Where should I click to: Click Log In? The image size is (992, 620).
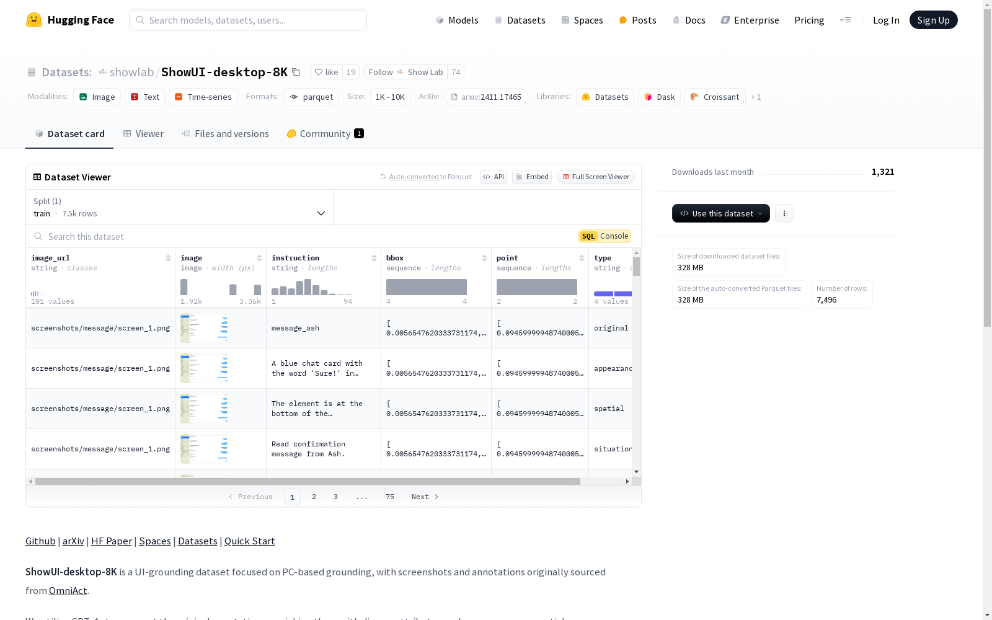[x=886, y=20]
